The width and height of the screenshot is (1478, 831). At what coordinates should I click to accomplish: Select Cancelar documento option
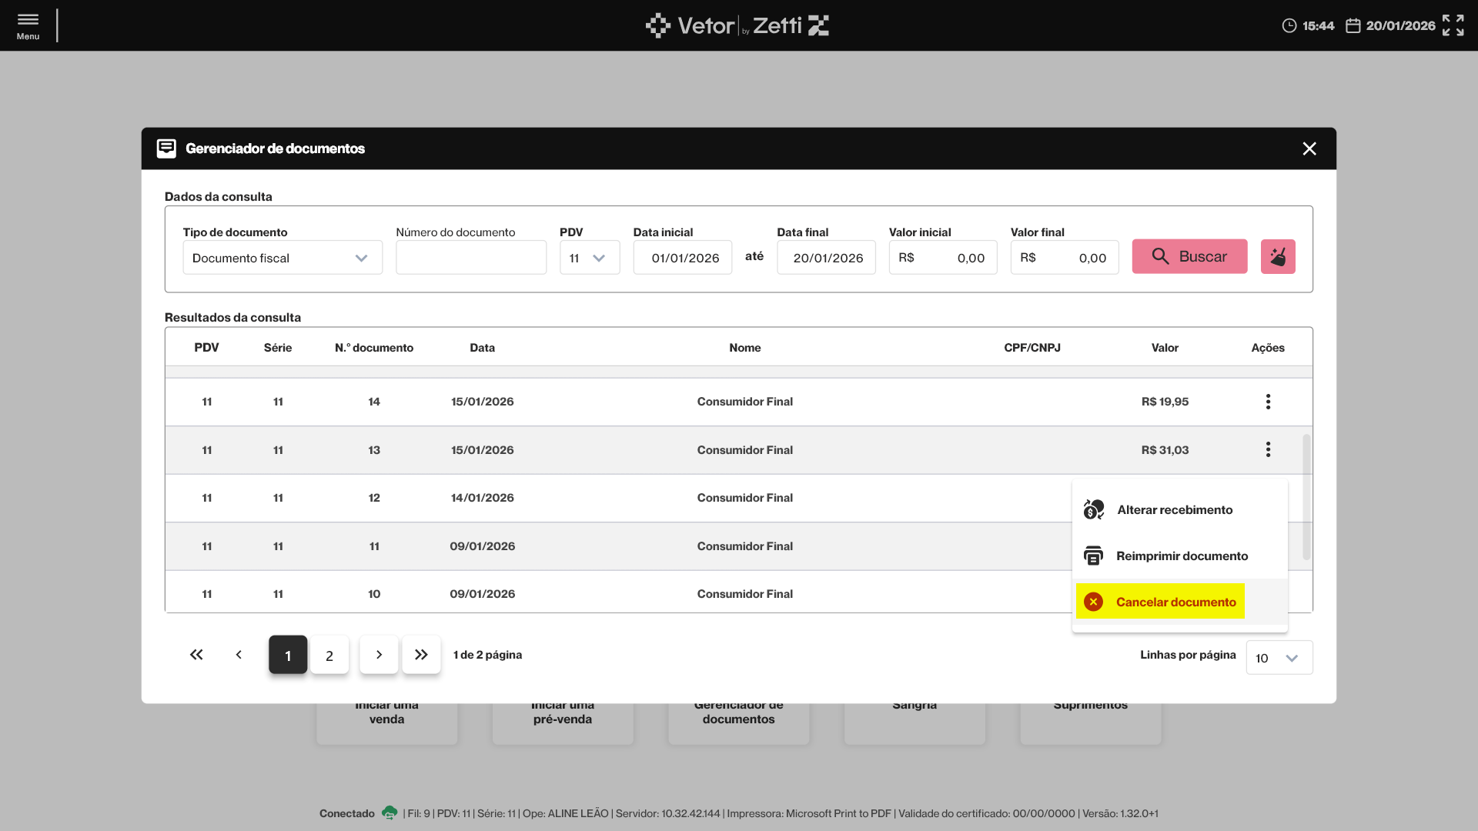1175,602
